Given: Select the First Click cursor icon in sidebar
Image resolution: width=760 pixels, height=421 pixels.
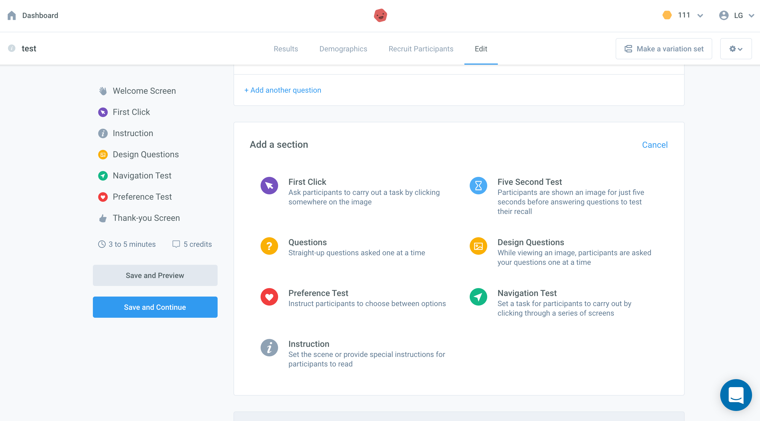Looking at the screenshot, I should pyautogui.click(x=103, y=112).
